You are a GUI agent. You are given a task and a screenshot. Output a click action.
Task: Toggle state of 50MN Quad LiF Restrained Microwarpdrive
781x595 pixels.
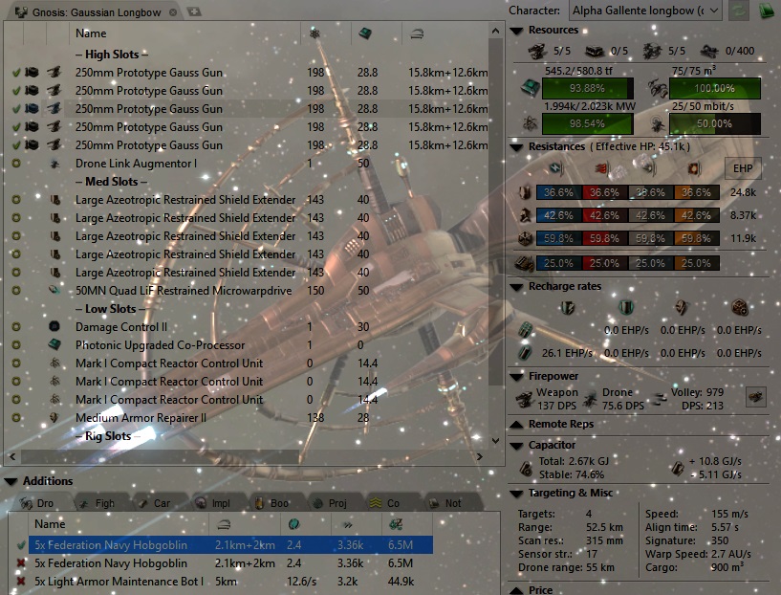[x=16, y=291]
